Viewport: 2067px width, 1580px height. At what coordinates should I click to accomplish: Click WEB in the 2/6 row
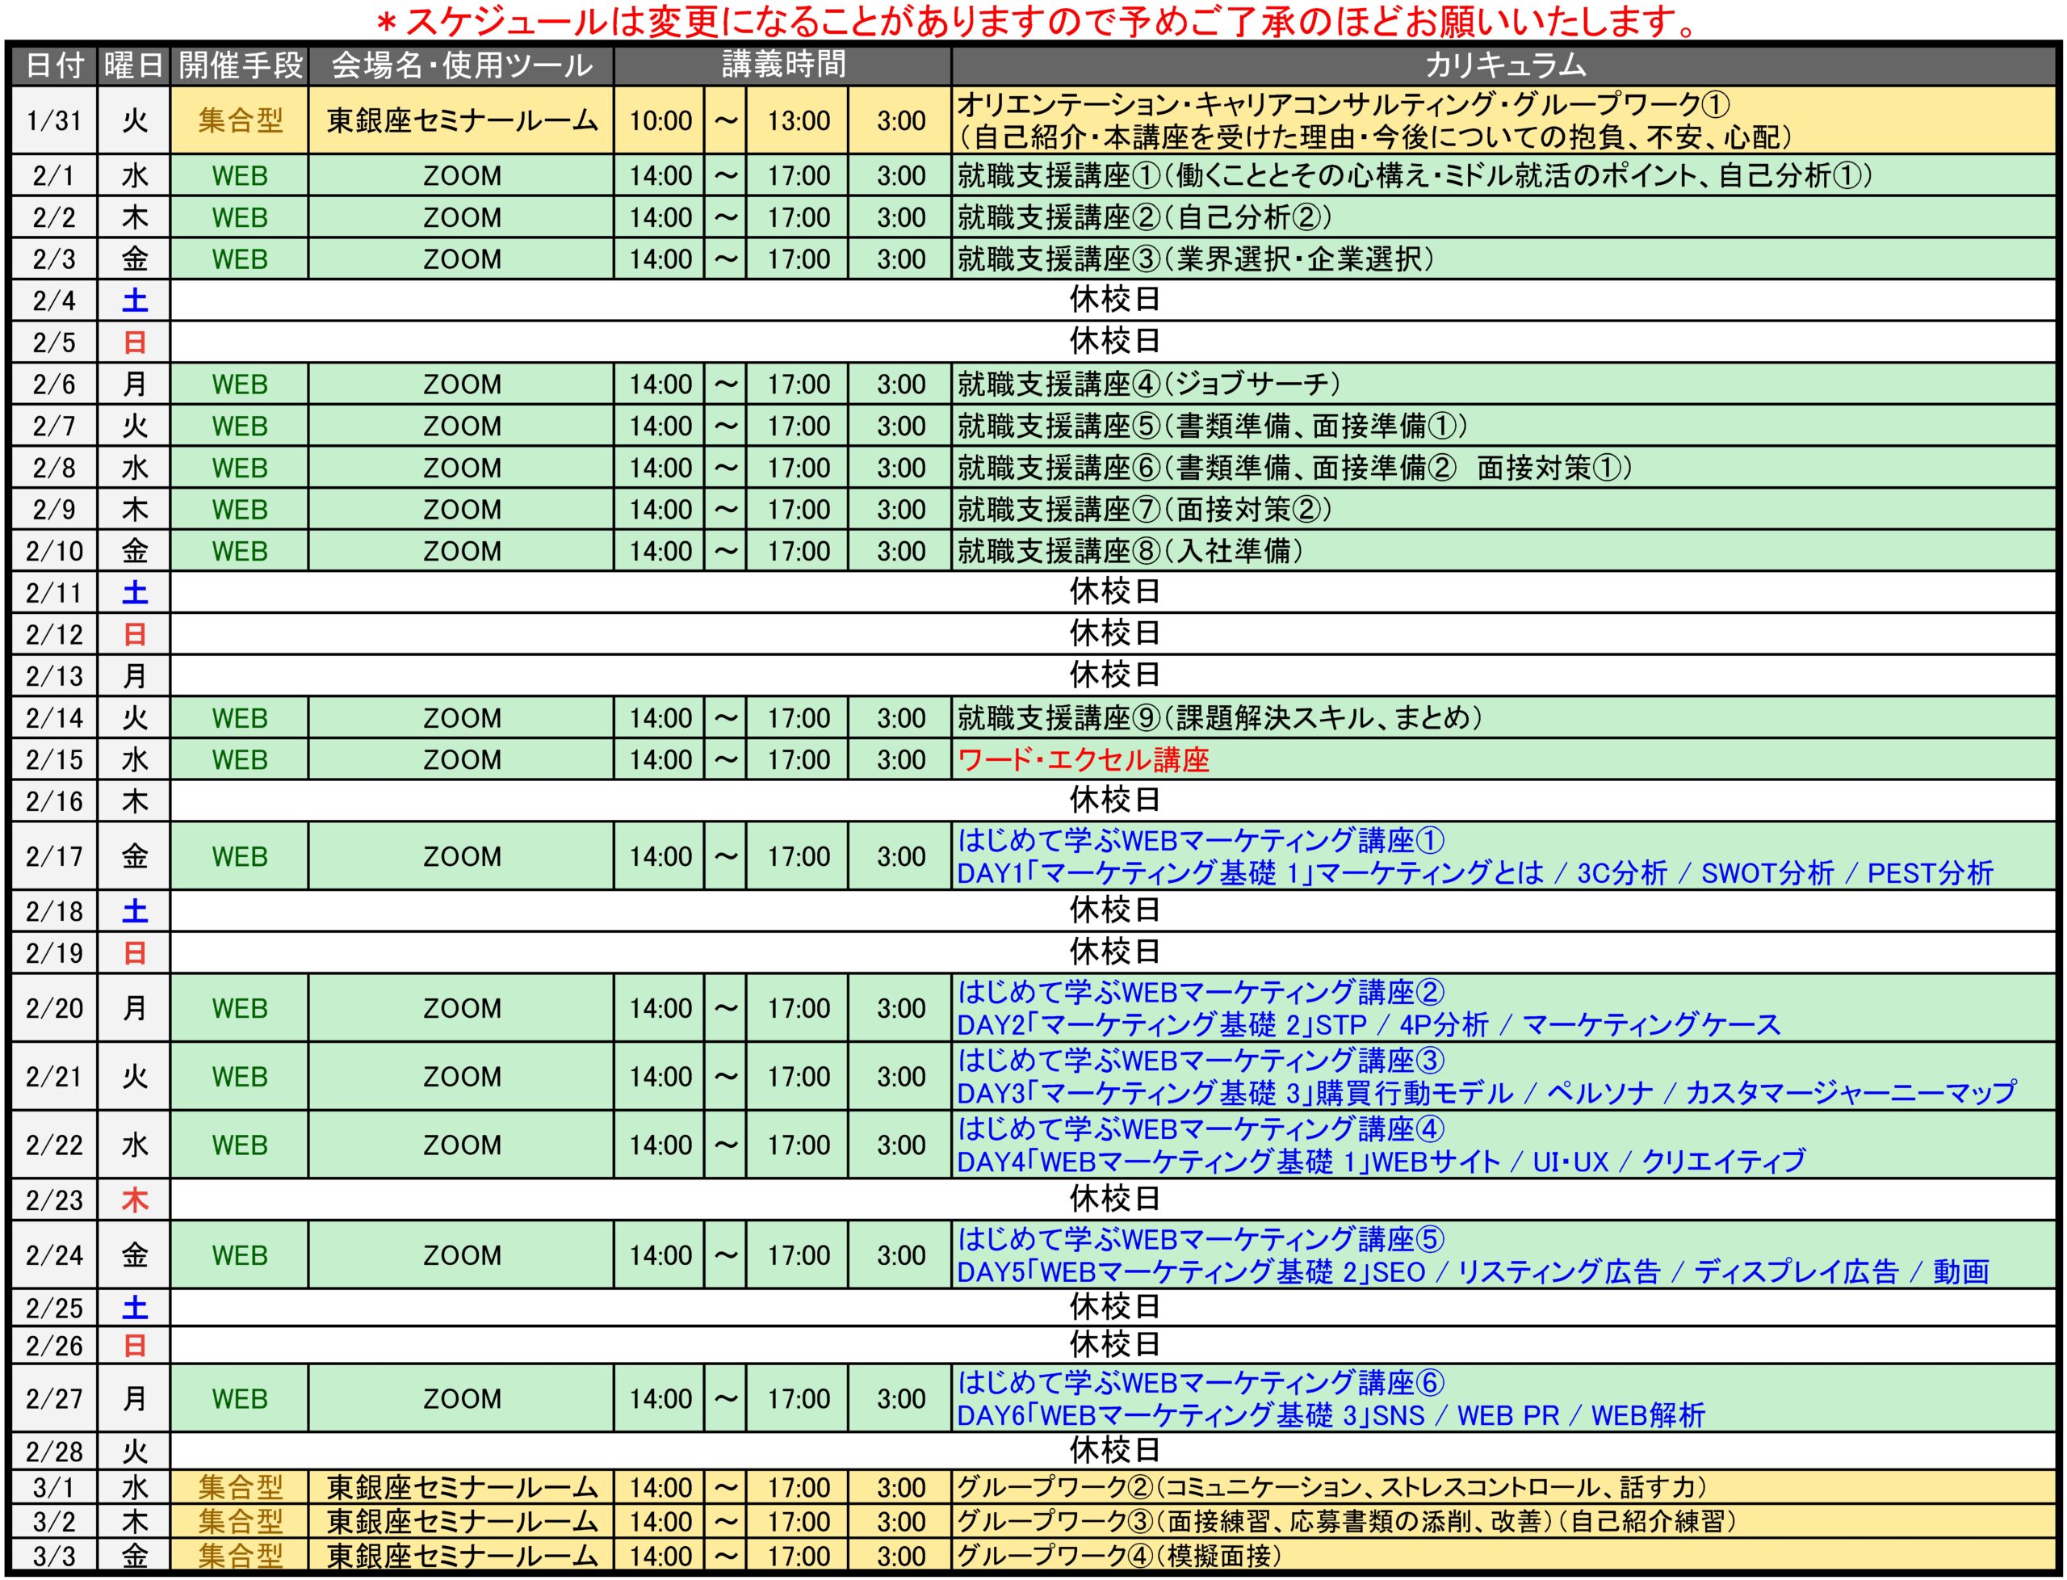point(240,384)
